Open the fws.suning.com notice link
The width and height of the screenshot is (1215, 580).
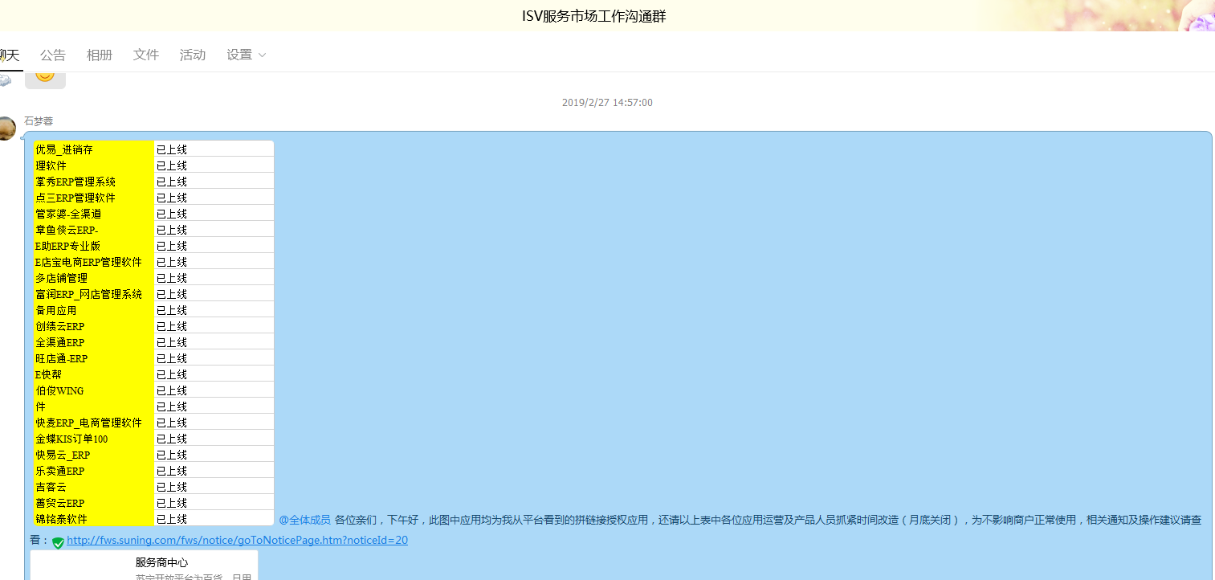237,540
